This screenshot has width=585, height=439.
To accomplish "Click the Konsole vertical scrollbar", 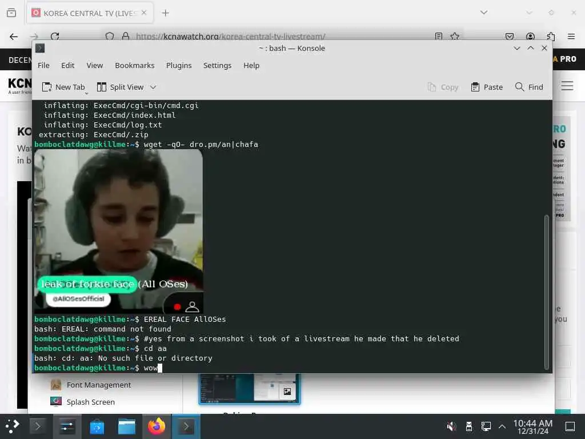I will (547, 292).
